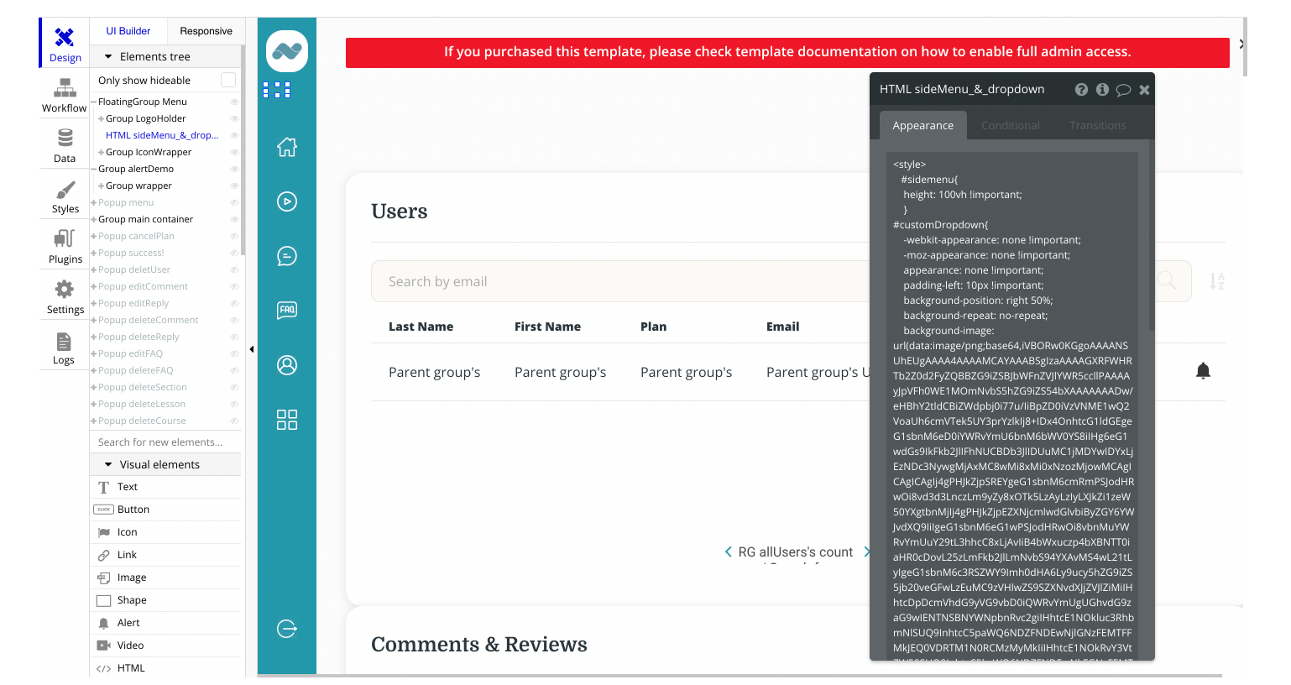The image size is (1291, 685).
Task: Click the chat bubble icon in sidebar
Action: tap(287, 256)
